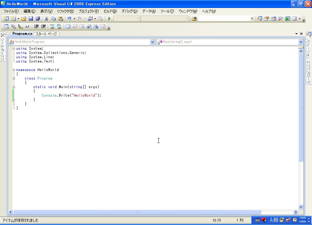The width and height of the screenshot is (312, 225).
Task: Click the Find in Files binoculars-folder icon
Action: click(x=194, y=19)
